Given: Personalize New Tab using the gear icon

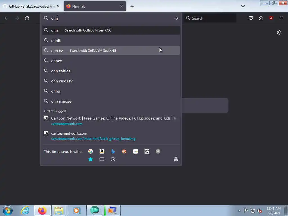Looking at the screenshot, I should click(x=279, y=33).
